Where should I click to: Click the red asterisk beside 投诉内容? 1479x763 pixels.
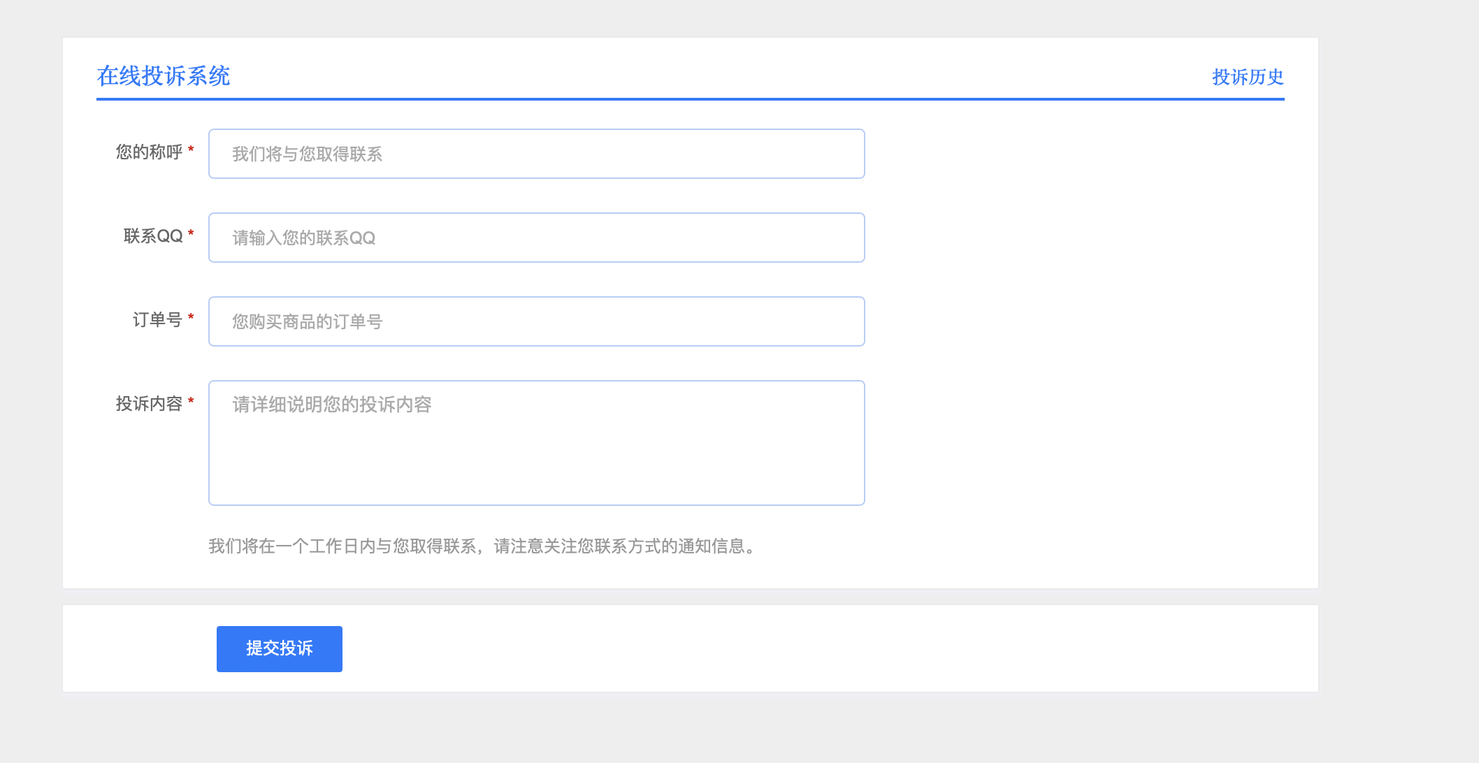click(191, 401)
